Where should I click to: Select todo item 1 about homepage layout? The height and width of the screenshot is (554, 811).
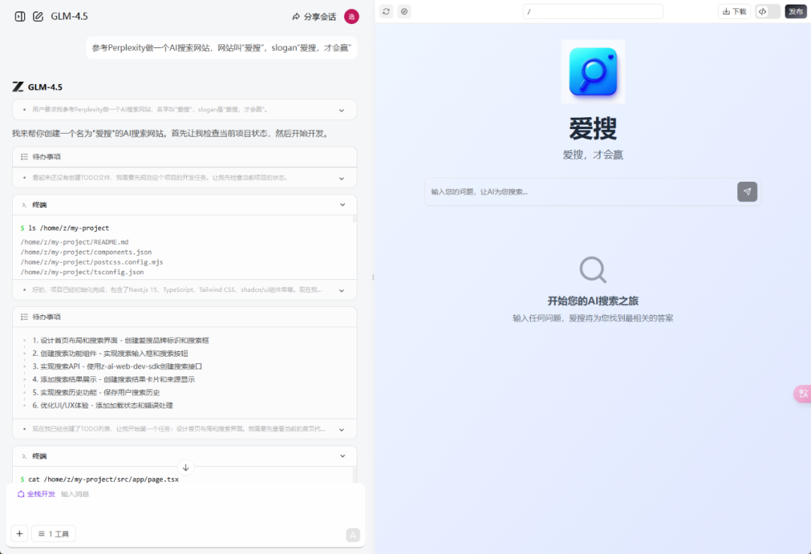coord(120,340)
